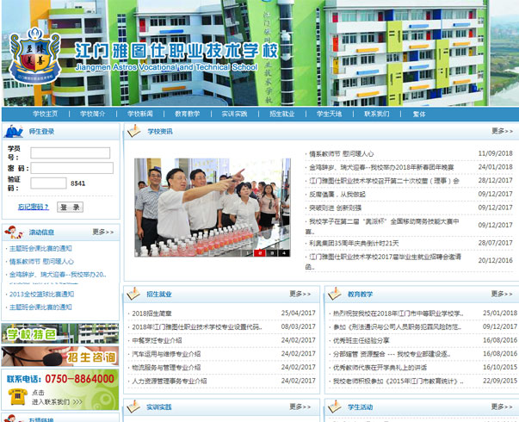Click the 学号 student number input field

(x=70, y=152)
